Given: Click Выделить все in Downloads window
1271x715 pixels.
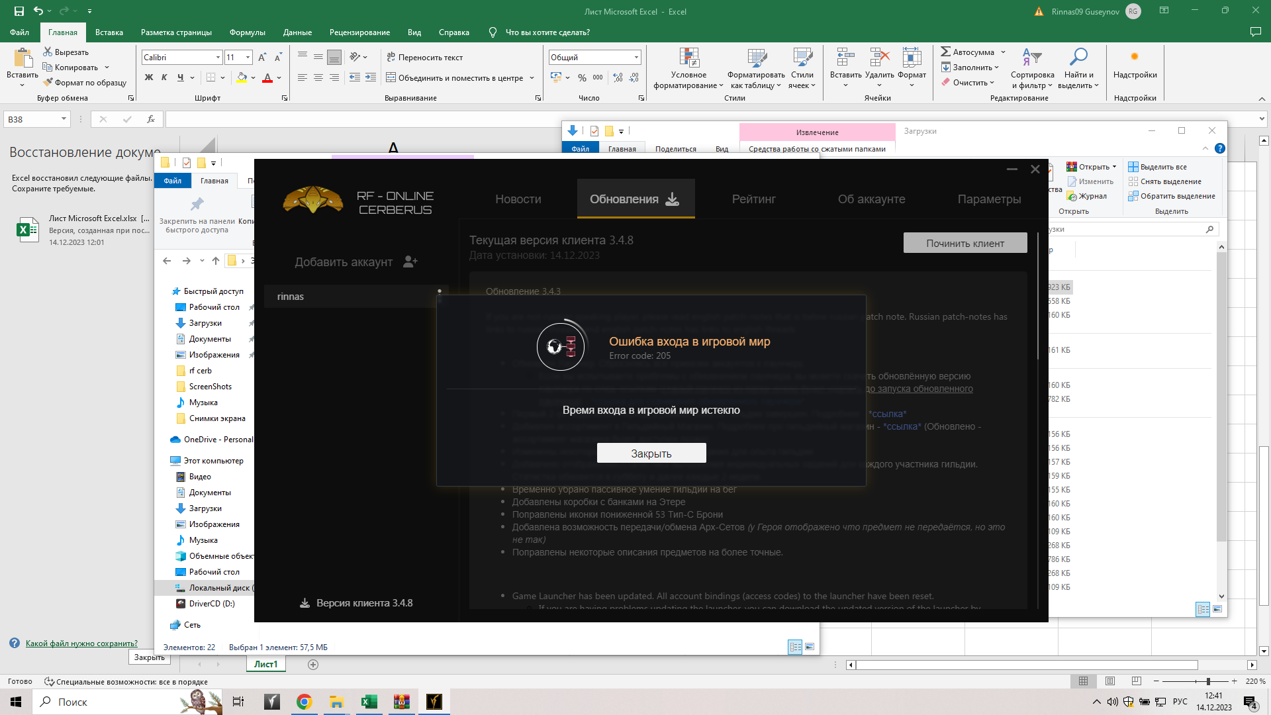Looking at the screenshot, I should click(1158, 167).
